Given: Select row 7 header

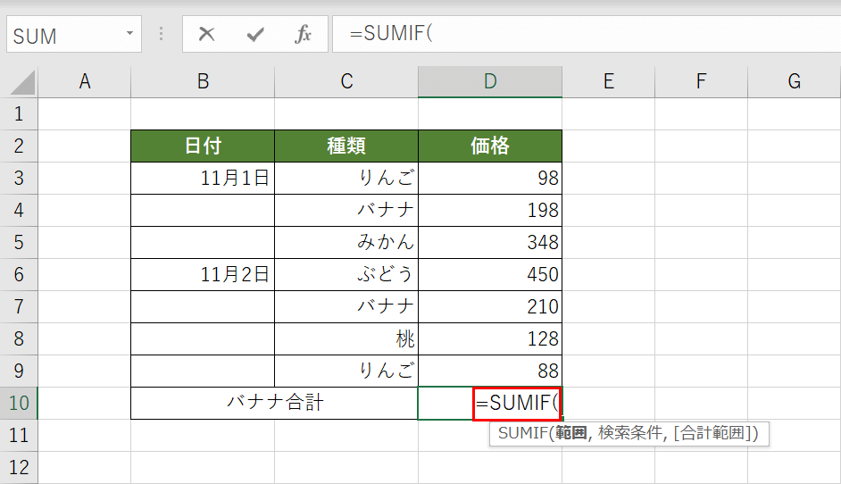Looking at the screenshot, I should pos(19,307).
